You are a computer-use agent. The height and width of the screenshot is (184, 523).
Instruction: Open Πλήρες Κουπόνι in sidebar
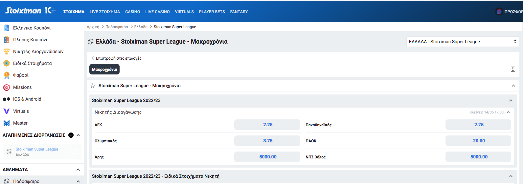30,40
